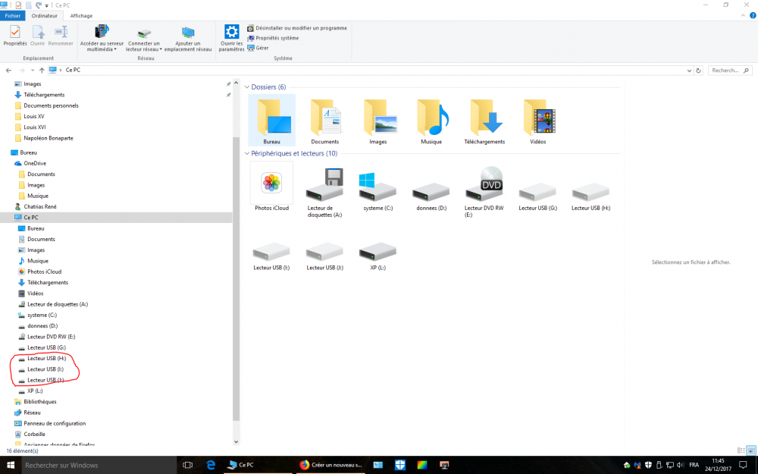The image size is (758, 474).
Task: Collapse the Périphériques et lecteurs section
Action: coord(247,153)
